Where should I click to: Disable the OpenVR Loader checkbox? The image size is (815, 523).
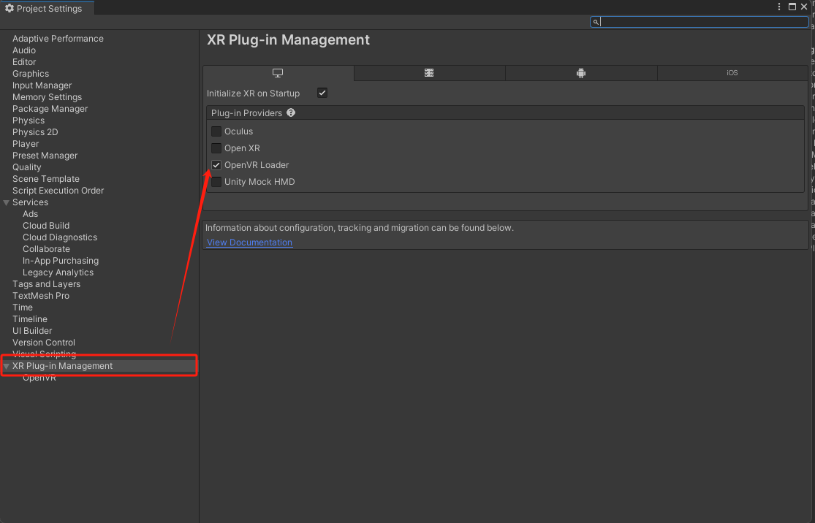(216, 165)
